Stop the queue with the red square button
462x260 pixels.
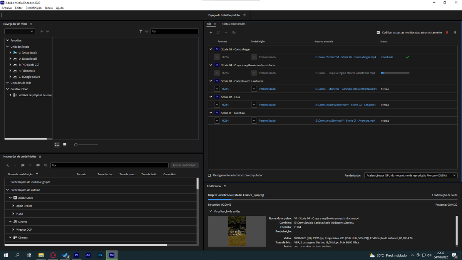click(447, 33)
